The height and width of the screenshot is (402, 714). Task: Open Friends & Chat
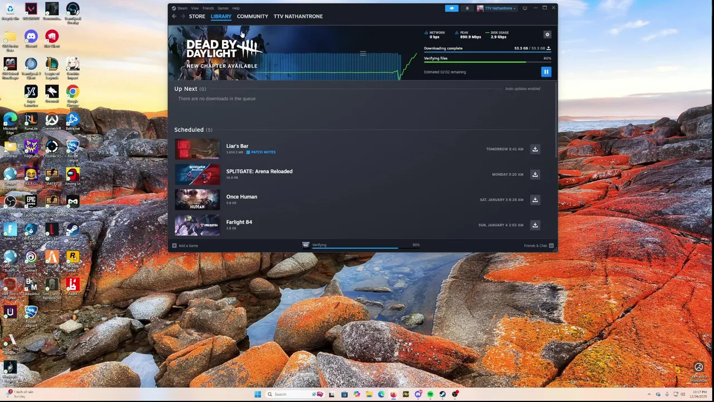tap(539, 246)
